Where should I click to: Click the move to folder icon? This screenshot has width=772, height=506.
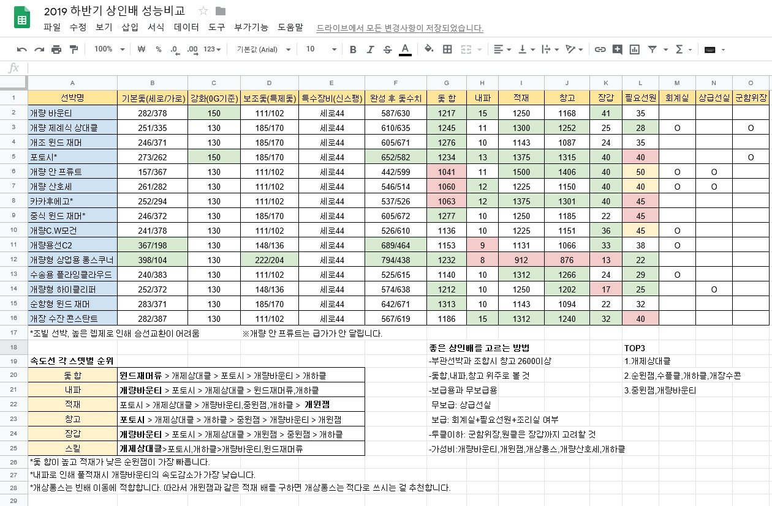pos(221,11)
